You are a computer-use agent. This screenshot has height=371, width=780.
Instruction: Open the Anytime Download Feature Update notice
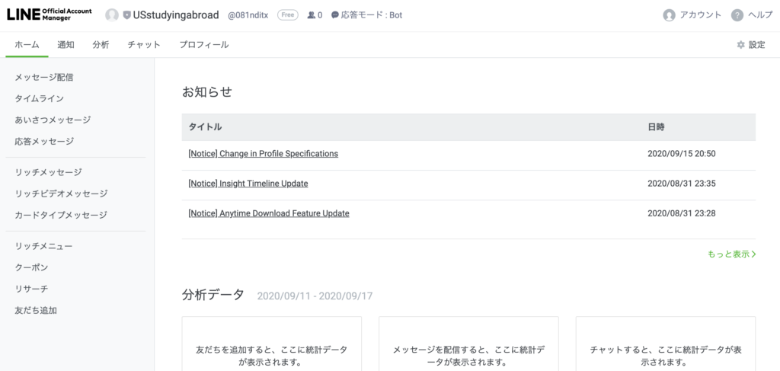pyautogui.click(x=269, y=213)
